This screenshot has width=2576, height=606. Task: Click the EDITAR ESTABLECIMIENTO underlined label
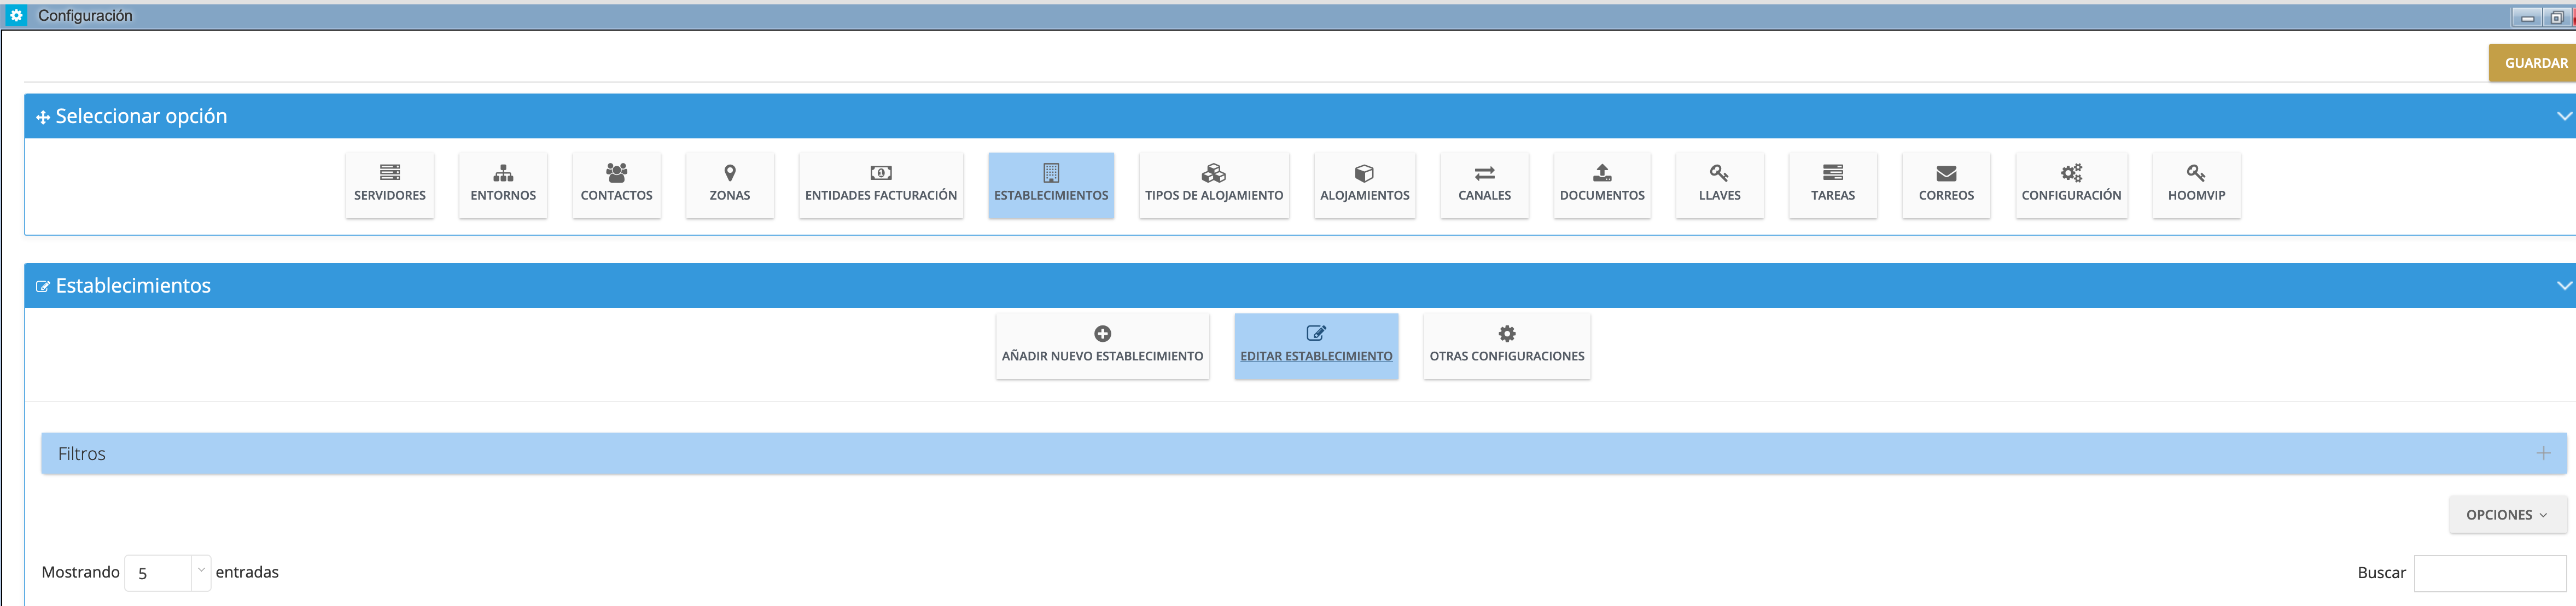[1315, 357]
